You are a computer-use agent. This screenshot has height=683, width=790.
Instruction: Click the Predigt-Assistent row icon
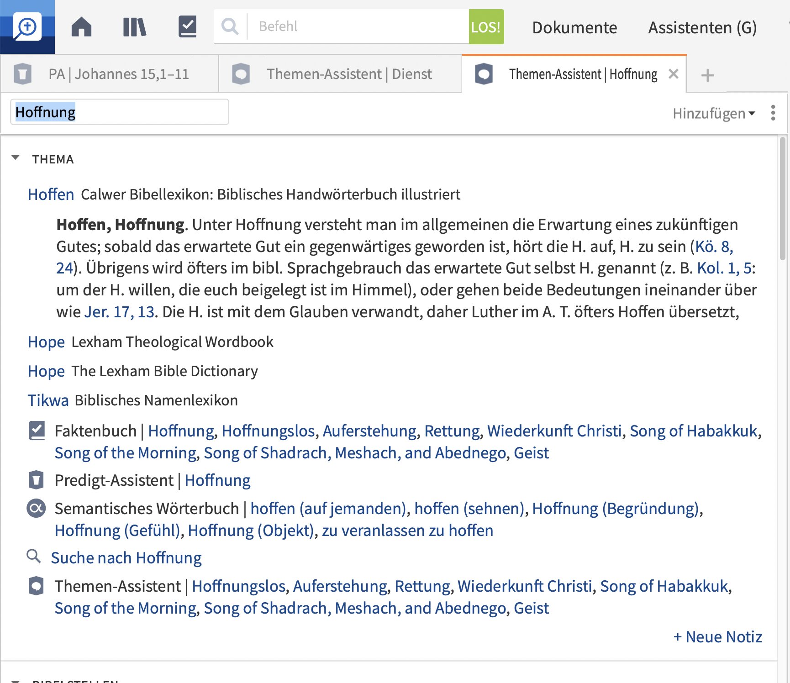pos(36,480)
